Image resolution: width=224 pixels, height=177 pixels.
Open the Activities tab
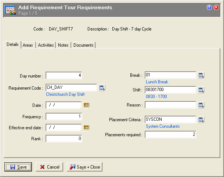point(46,45)
